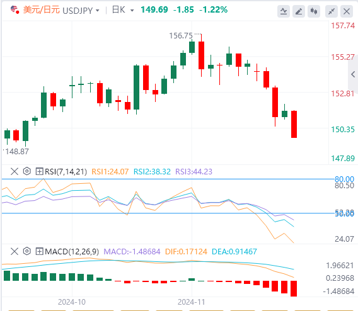This screenshot has height=311, width=358.
Task: Expand the USDJPY symbol dropdown
Action: tap(98, 11)
